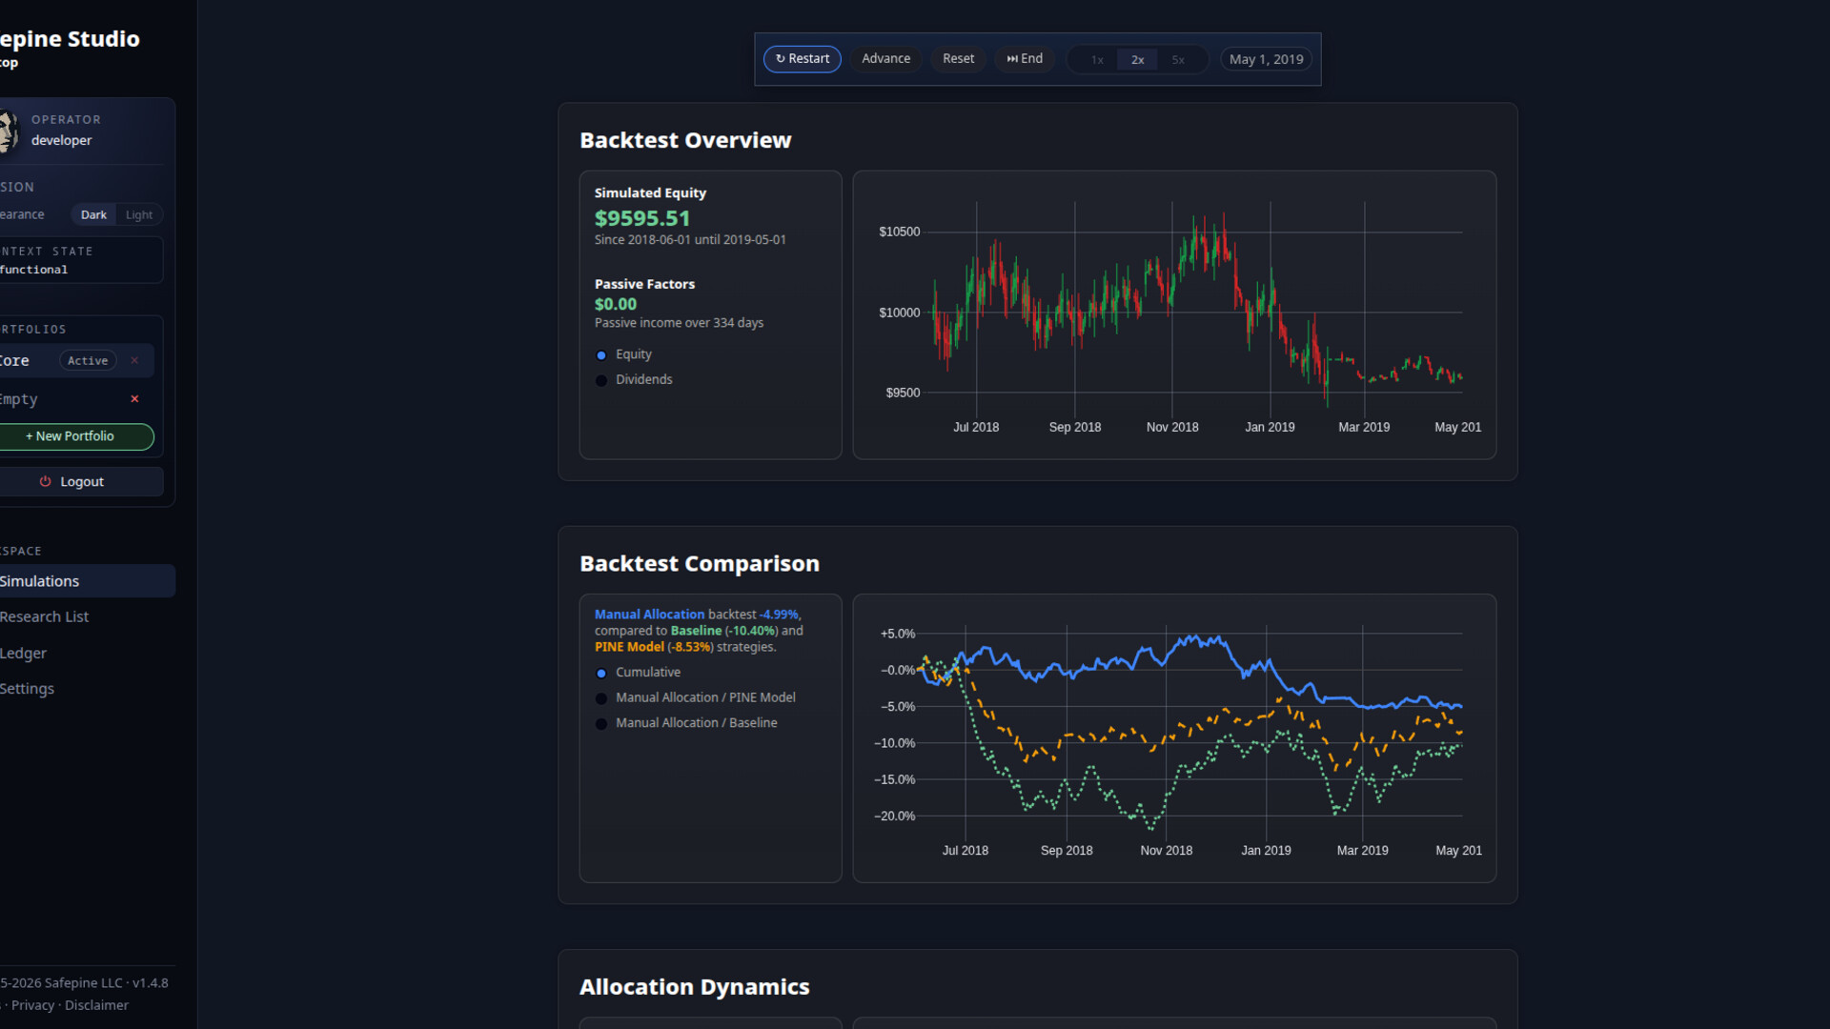This screenshot has height=1029, width=1830.
Task: Click the Restart simulation button
Action: click(x=802, y=59)
